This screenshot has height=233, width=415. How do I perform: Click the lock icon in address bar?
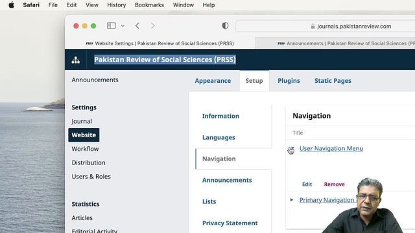tap(313, 26)
